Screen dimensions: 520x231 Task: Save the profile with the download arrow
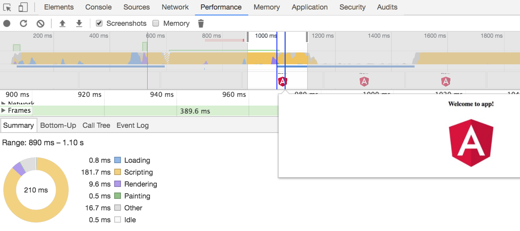pyautogui.click(x=79, y=23)
